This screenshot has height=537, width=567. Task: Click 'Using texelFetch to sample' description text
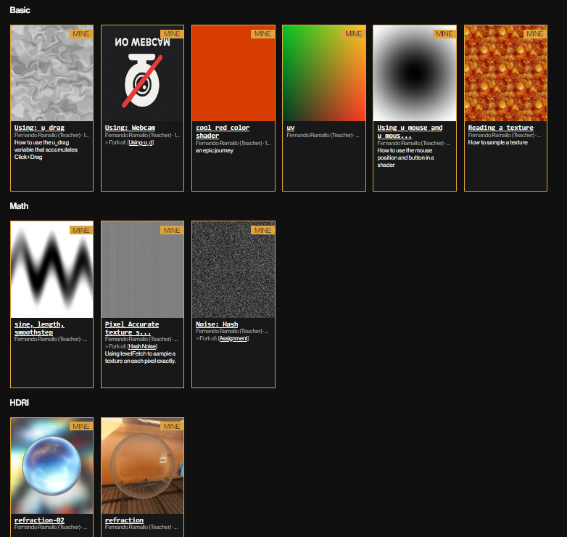[141, 358]
